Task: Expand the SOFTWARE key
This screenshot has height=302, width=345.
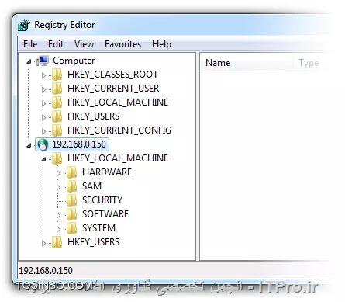Action: coord(58,215)
